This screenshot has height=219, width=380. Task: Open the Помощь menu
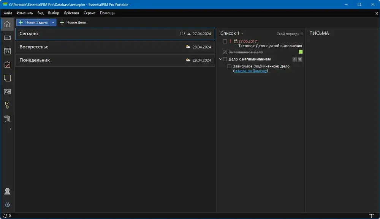(107, 13)
